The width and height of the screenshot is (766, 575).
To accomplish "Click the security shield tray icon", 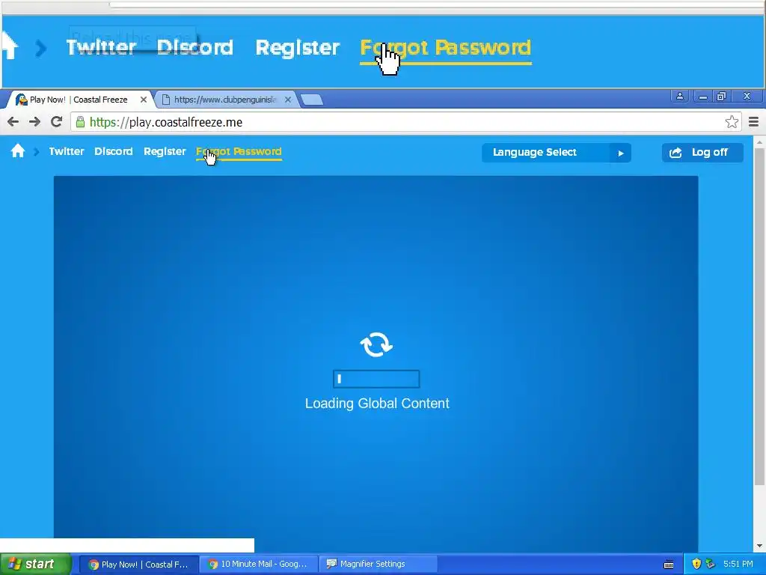I will [696, 565].
